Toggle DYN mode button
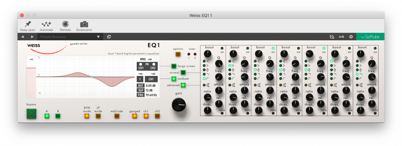This screenshot has width=402, height=146. click(87, 116)
